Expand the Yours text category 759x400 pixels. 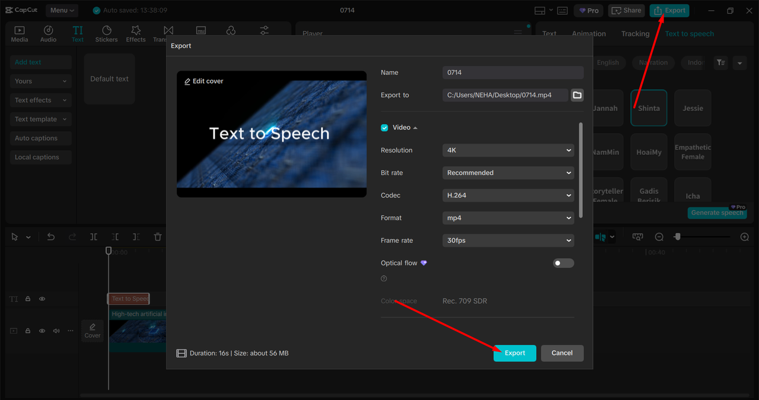pyautogui.click(x=41, y=81)
